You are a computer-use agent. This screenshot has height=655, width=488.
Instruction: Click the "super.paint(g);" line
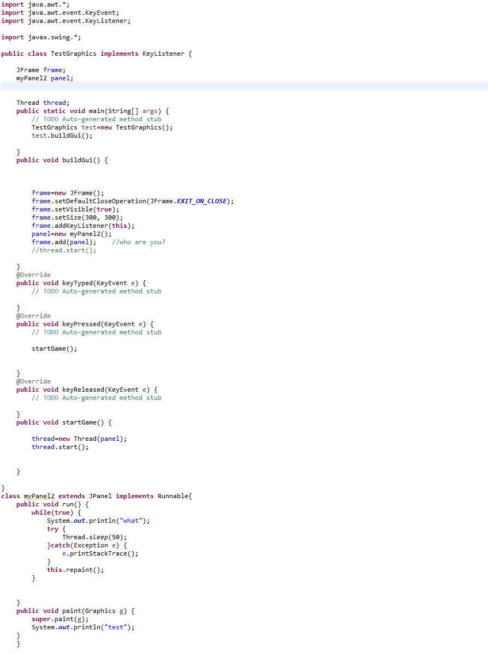60,619
